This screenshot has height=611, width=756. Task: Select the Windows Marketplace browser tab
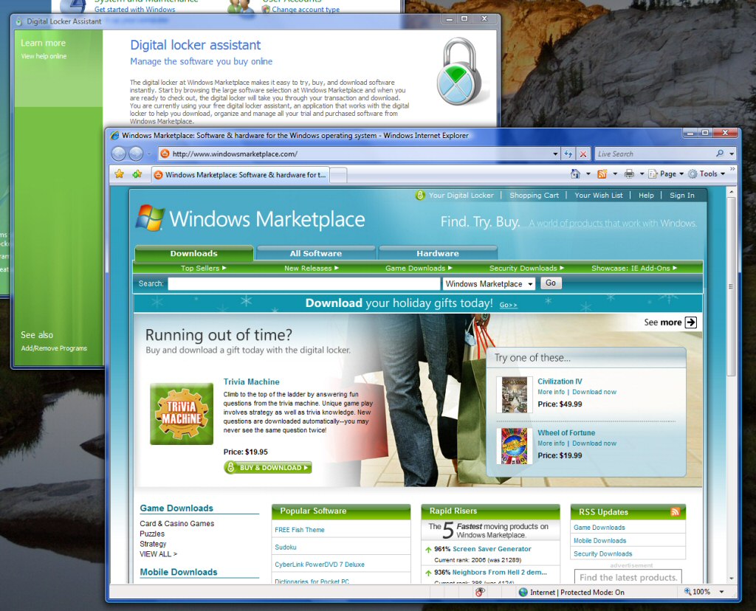point(240,175)
